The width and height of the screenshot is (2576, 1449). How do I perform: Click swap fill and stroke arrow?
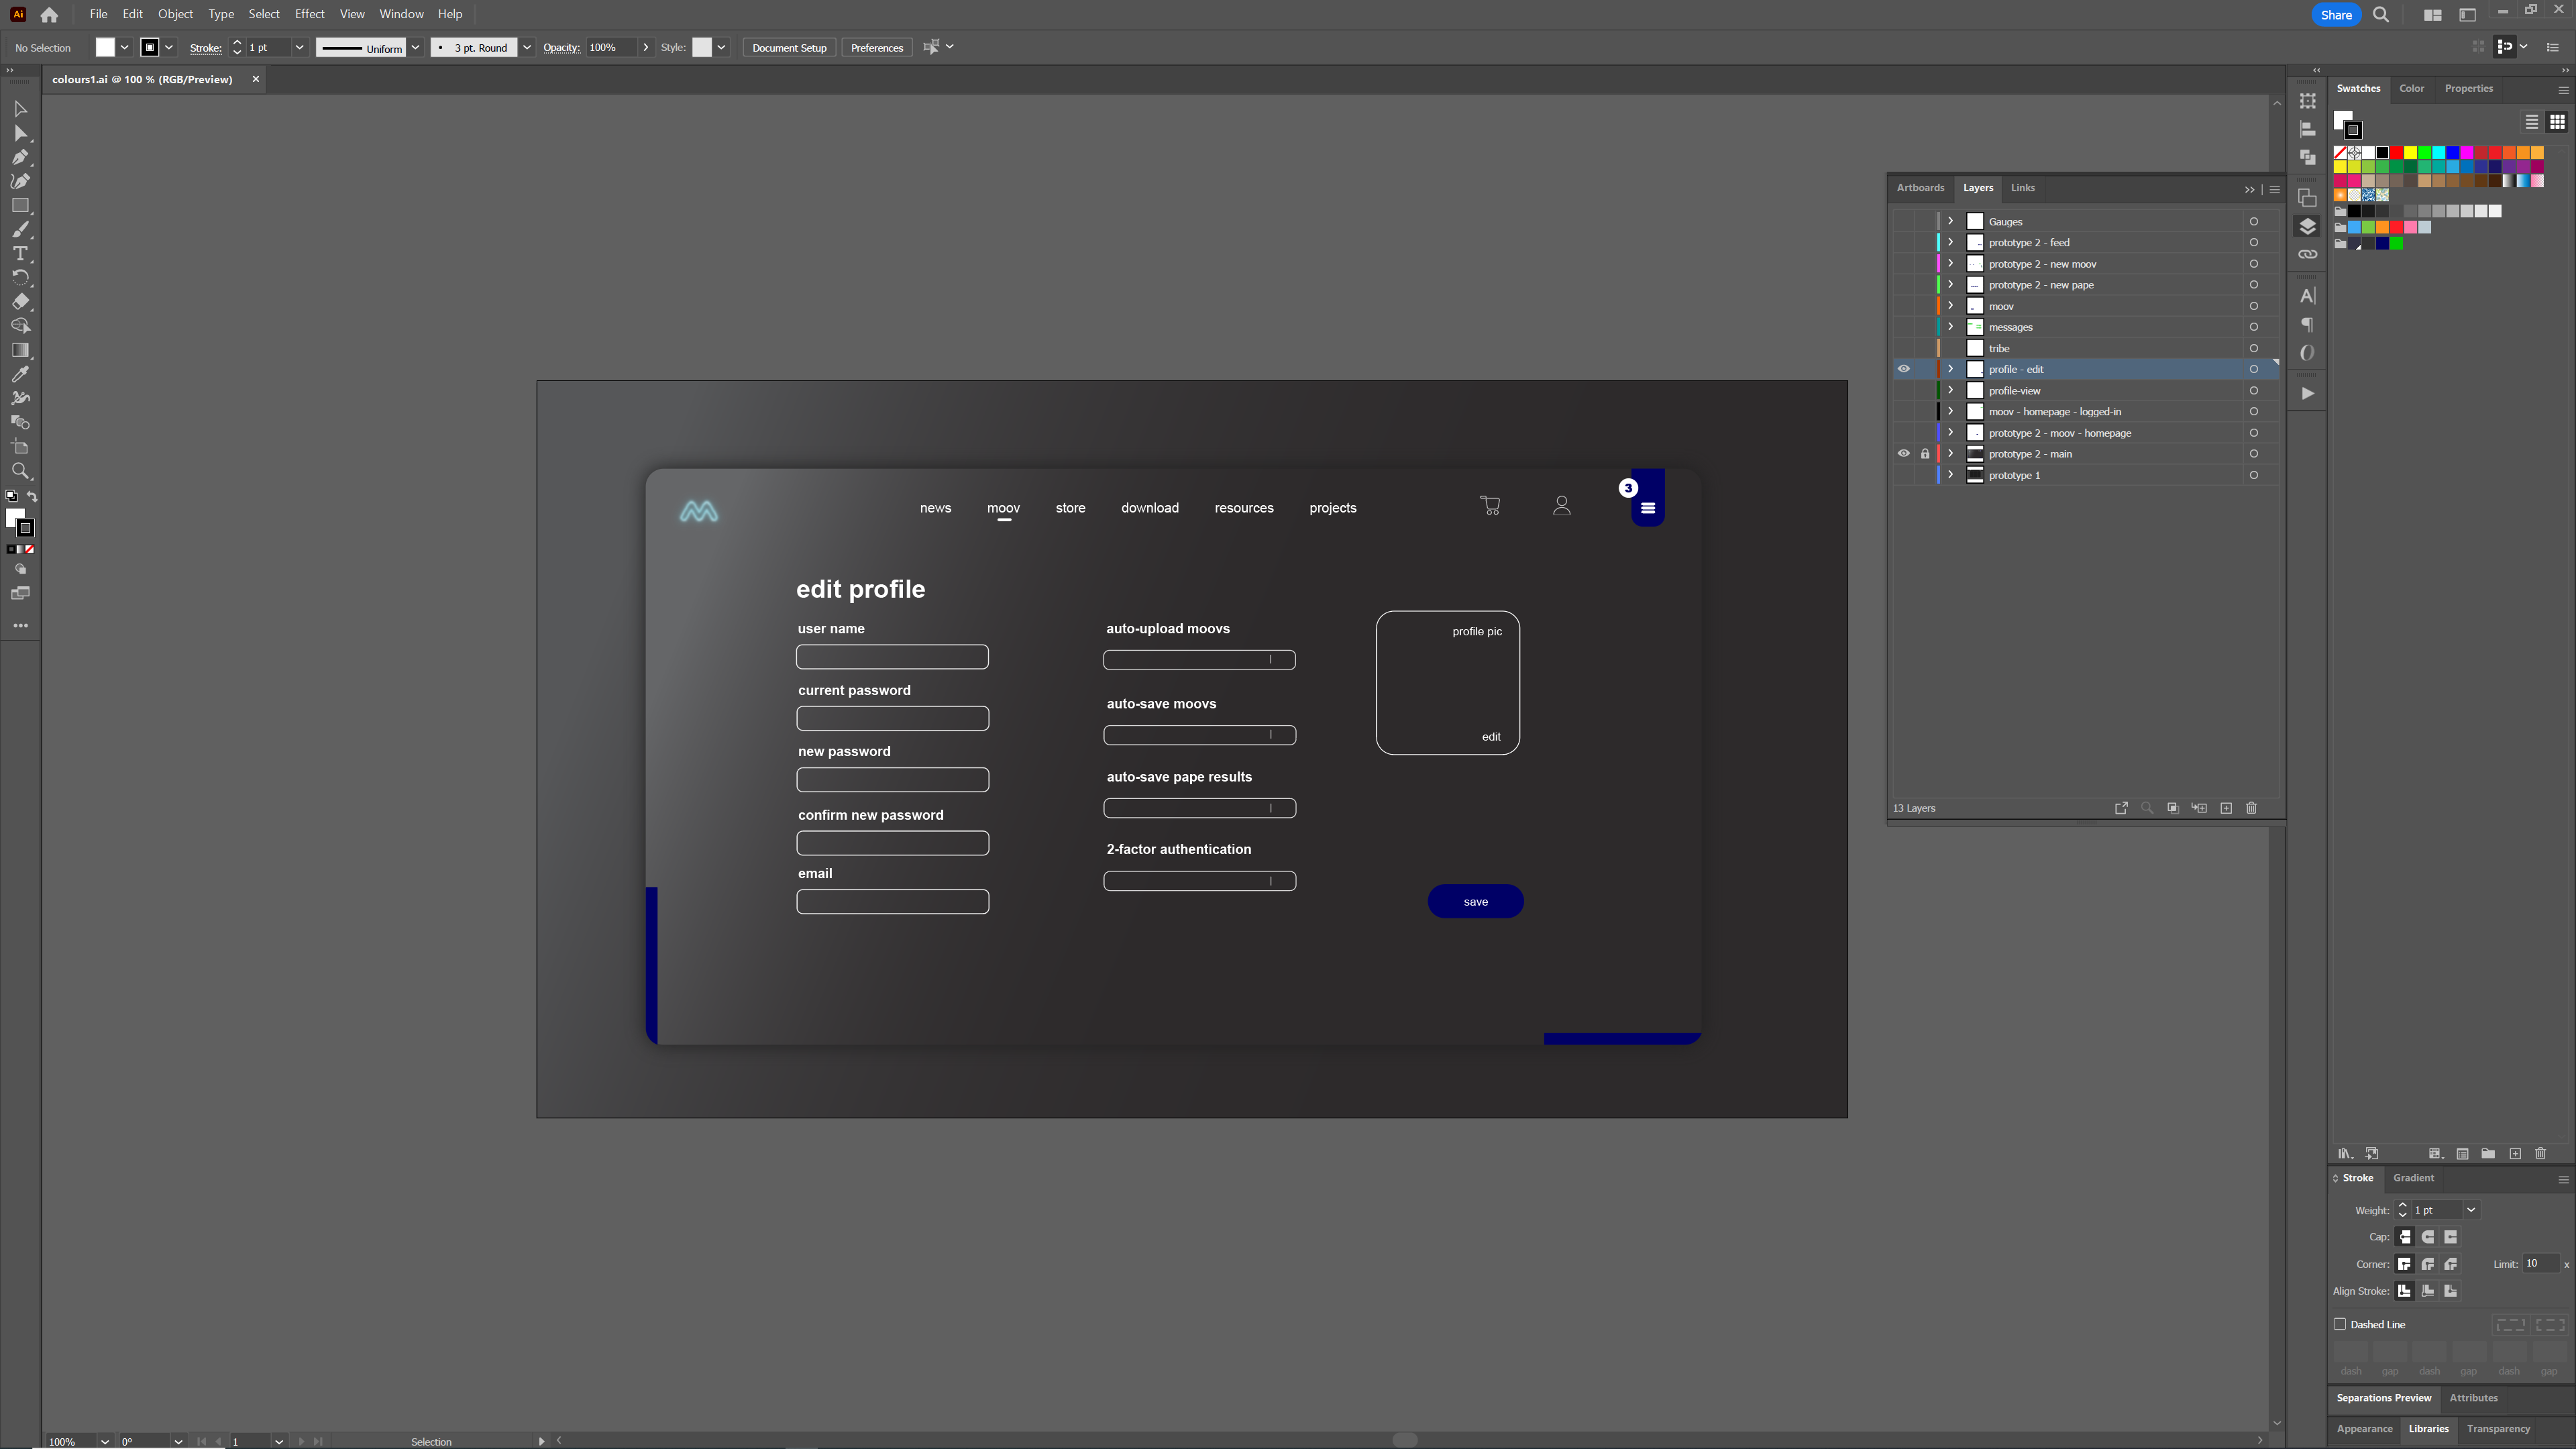[x=32, y=496]
